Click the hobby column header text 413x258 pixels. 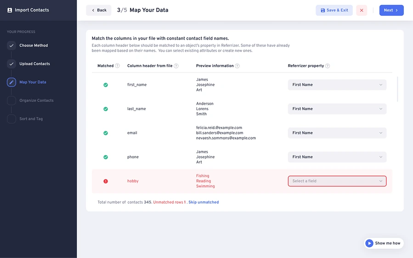(133, 181)
